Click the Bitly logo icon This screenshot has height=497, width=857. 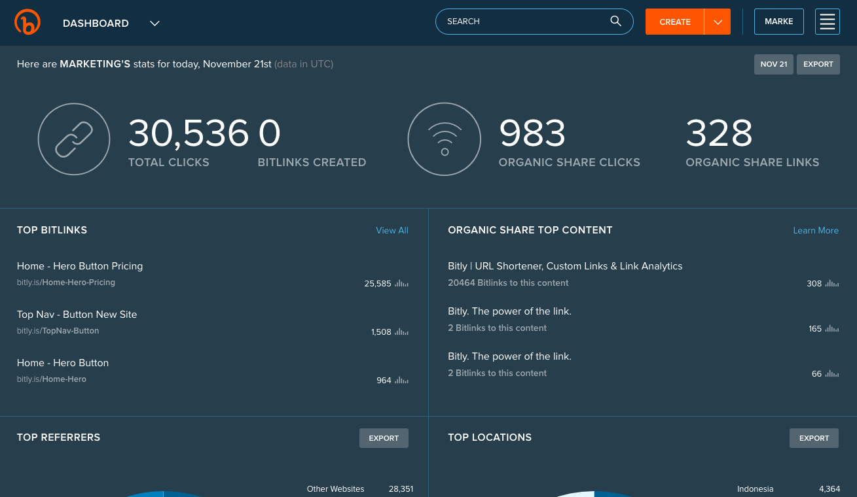[x=27, y=22]
